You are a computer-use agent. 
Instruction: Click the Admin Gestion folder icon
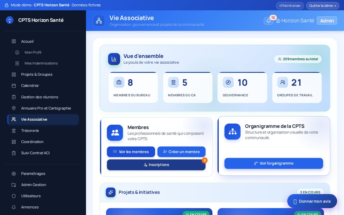(14, 185)
